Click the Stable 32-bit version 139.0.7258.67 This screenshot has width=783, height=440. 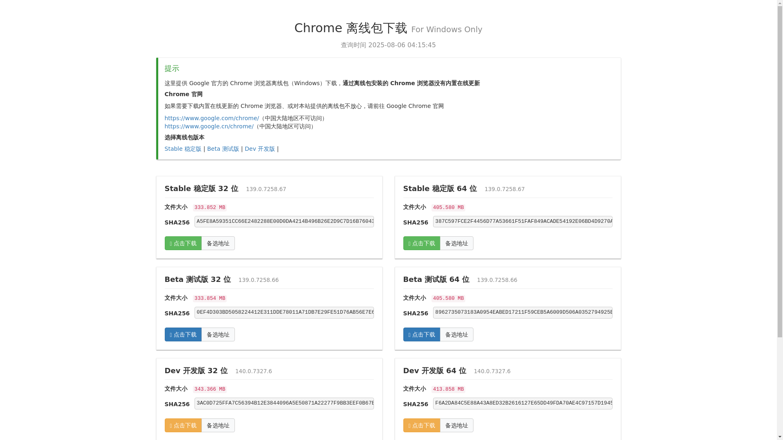pos(266,189)
